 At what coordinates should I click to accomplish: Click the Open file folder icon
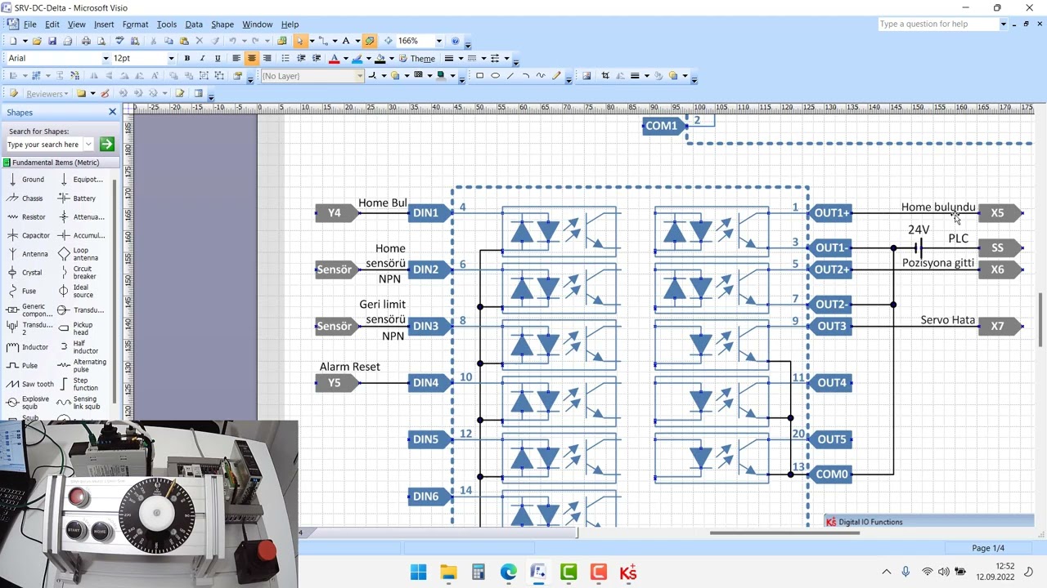[x=37, y=41]
